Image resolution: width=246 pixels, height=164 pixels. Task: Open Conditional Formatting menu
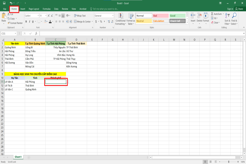tap(120, 19)
